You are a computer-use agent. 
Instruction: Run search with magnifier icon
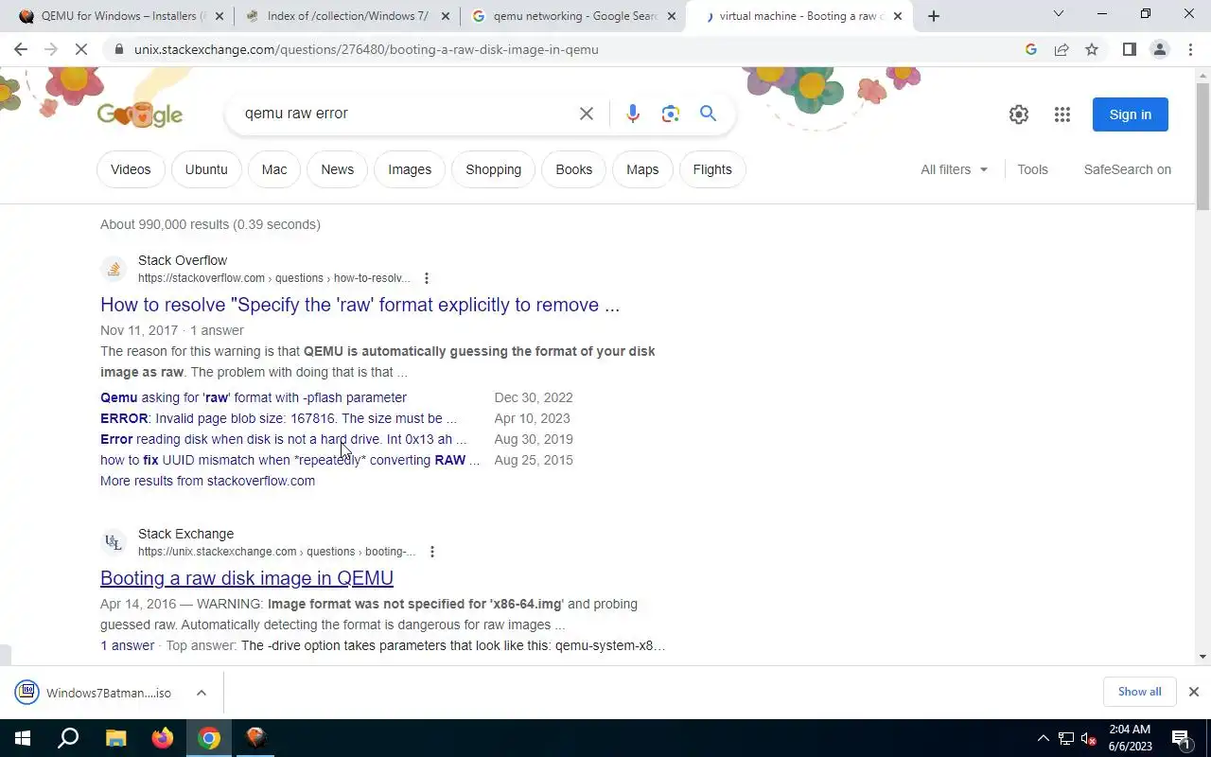point(708,114)
